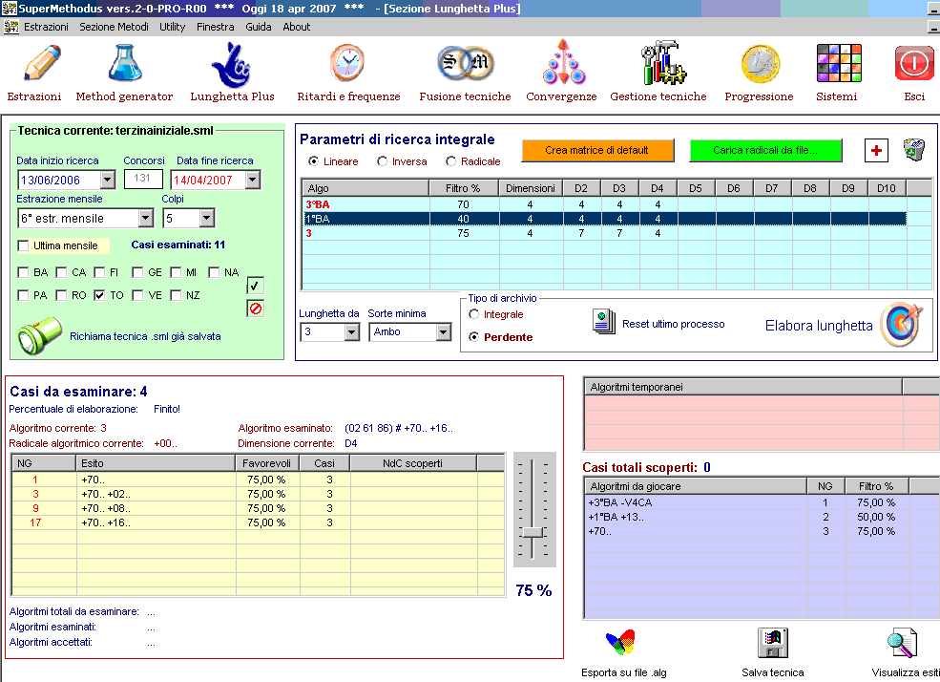Click the Crea matrice di default button
The width and height of the screenshot is (940, 682).
click(x=597, y=151)
